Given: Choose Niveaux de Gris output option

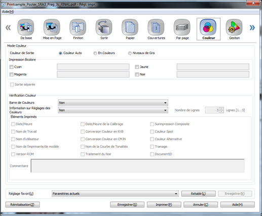Looking at the screenshot, I should pyautogui.click(x=130, y=53).
